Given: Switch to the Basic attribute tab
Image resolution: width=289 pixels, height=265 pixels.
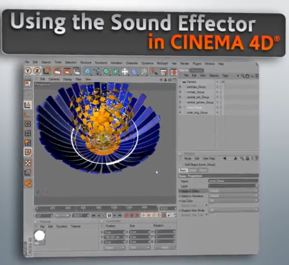Looking at the screenshot, I should pos(183,170).
